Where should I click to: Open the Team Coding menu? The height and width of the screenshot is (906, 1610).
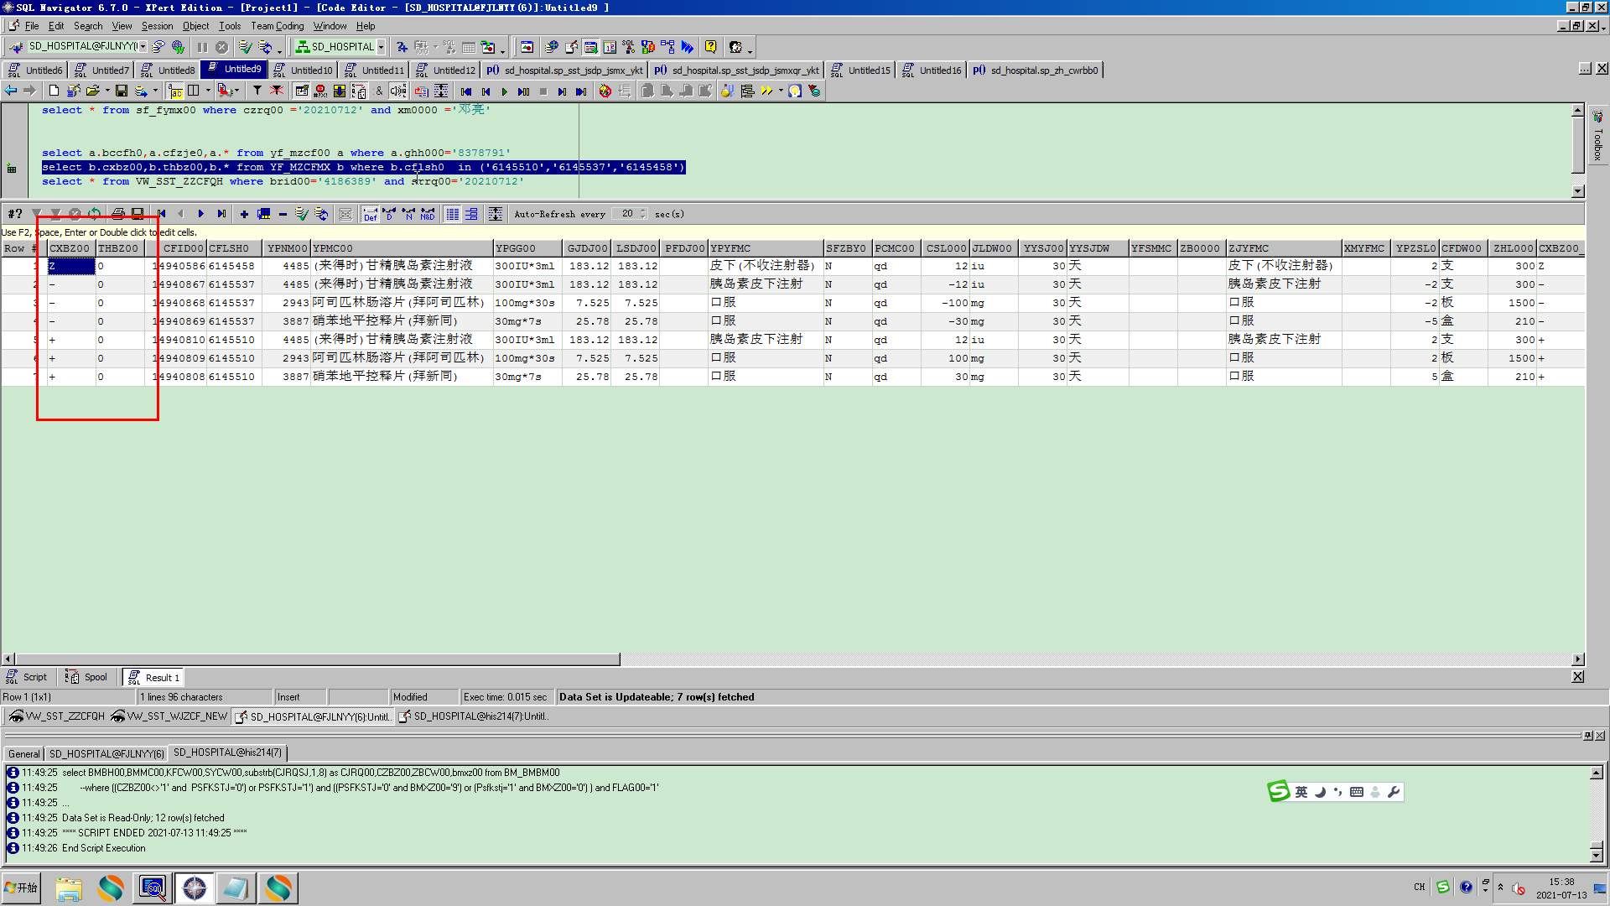tap(277, 26)
